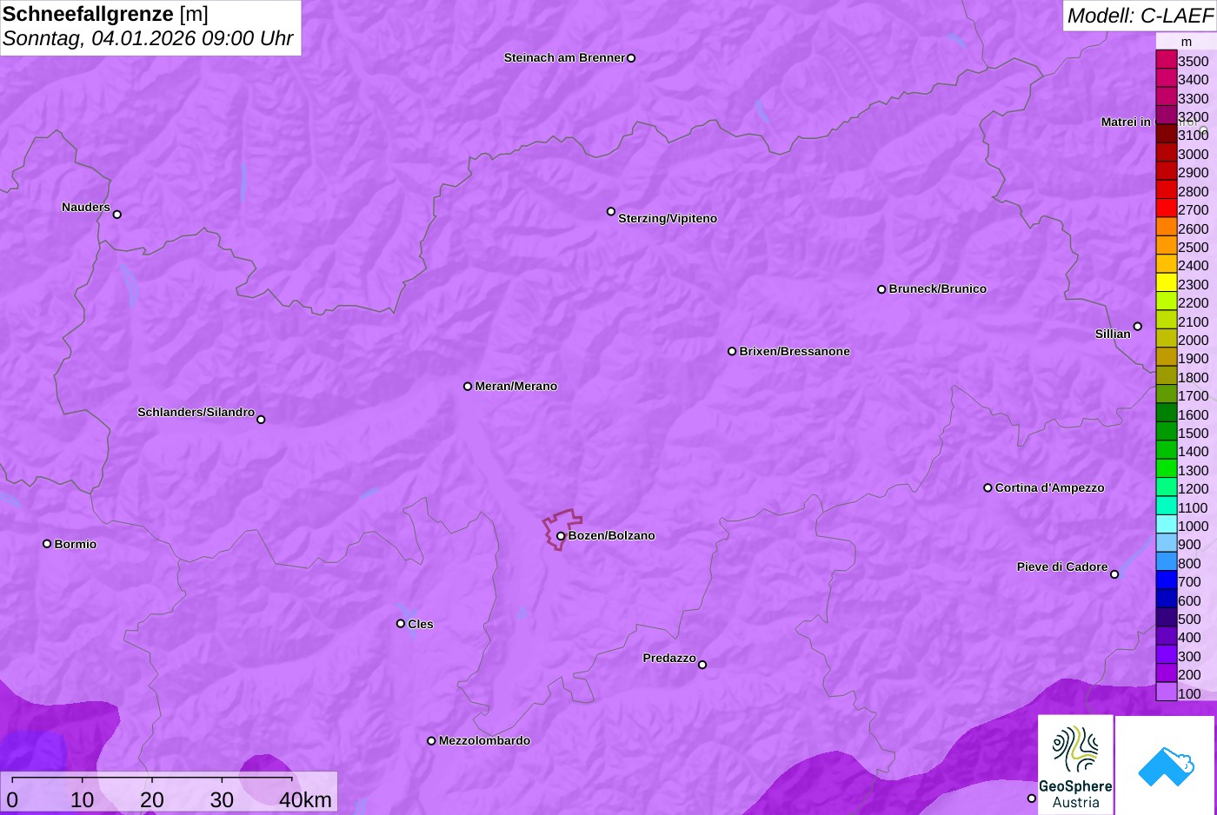Screen dimensions: 1217x815
Task: Click the Meran/Merano marker dot
Action: pos(468,387)
